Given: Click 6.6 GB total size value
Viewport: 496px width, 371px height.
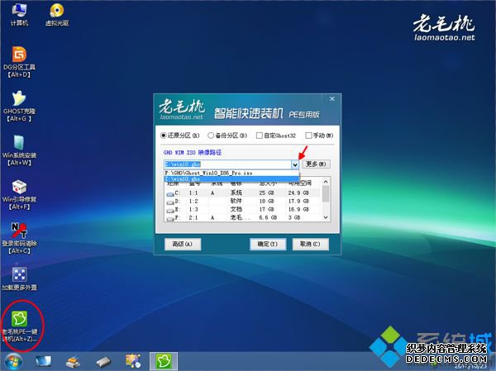Looking at the screenshot, I should [x=268, y=217].
